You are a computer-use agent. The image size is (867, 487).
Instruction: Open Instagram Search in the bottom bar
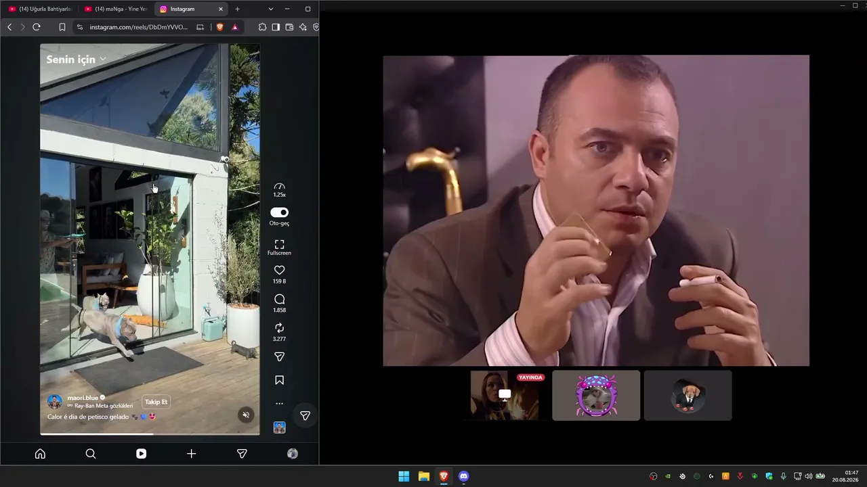[91, 454]
